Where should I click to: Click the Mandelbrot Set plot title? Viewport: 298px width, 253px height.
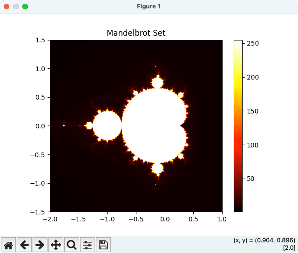136,33
